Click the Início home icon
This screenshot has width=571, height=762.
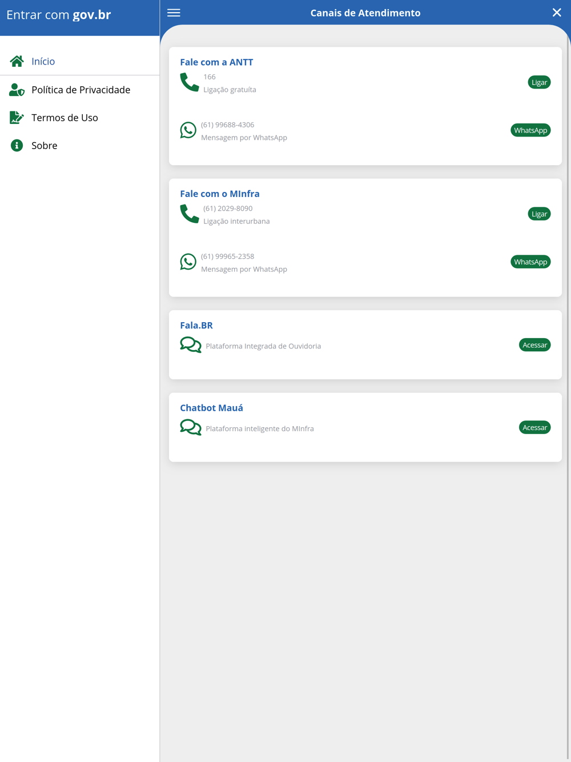(17, 61)
